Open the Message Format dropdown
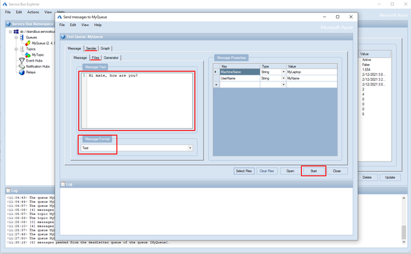Image resolution: width=411 pixels, height=254 pixels. (x=190, y=148)
